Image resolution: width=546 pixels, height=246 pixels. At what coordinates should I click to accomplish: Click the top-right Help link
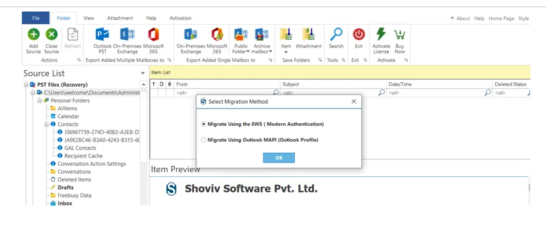pos(479,18)
